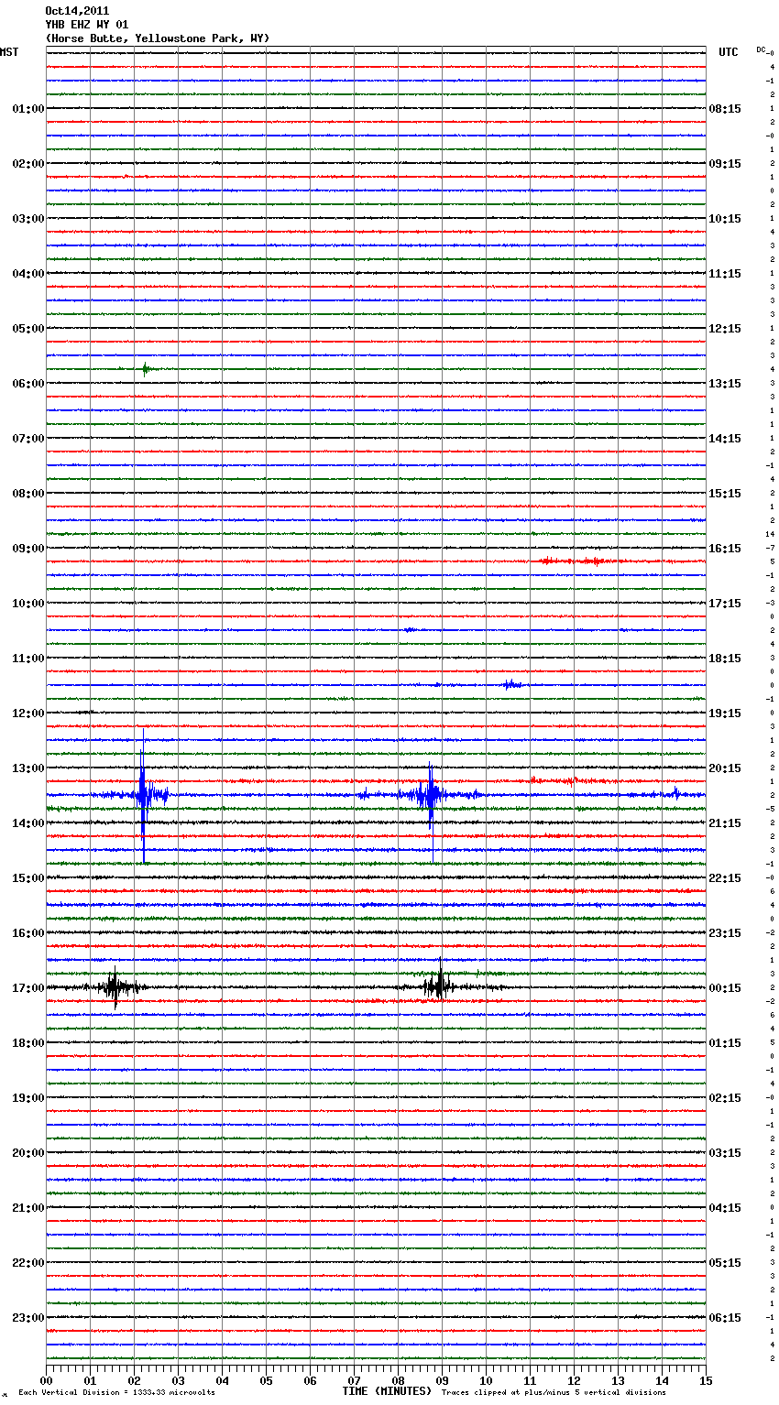Select the 17:00 MST row label

tap(28, 988)
